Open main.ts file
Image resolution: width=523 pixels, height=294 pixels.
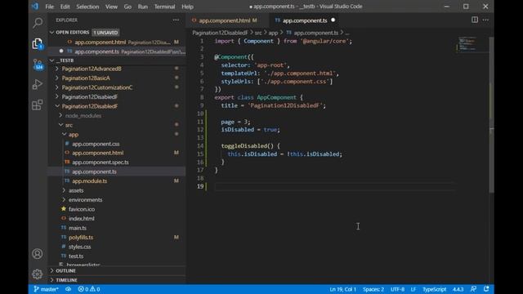point(78,228)
